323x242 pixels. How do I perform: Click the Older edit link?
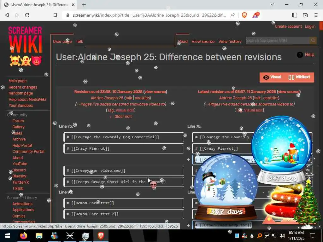[x=121, y=117]
